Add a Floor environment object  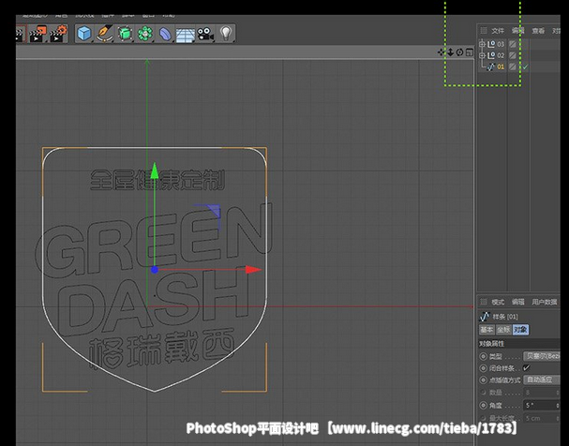coord(186,35)
